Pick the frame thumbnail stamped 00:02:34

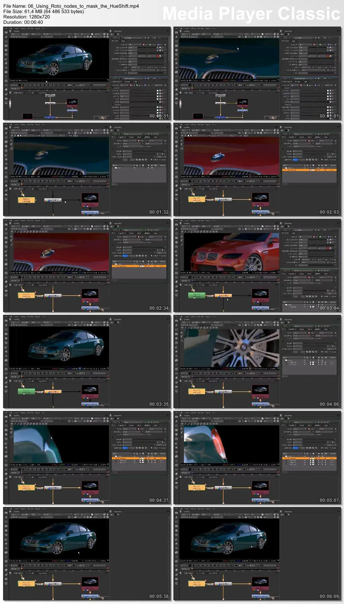pos(87,265)
